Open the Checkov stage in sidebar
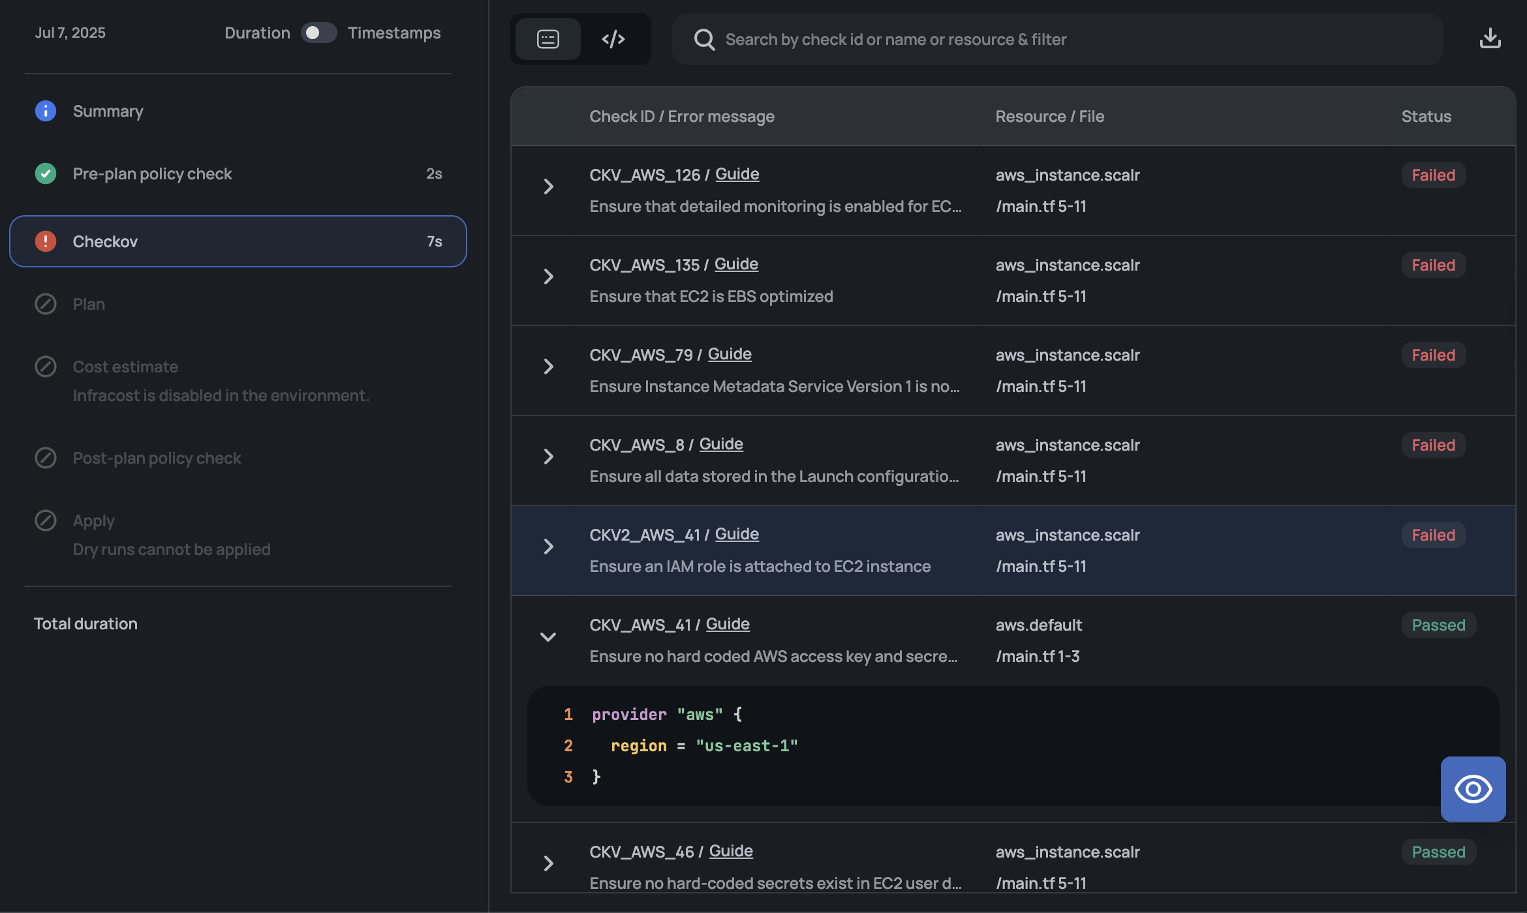This screenshot has width=1527, height=913. click(x=238, y=241)
